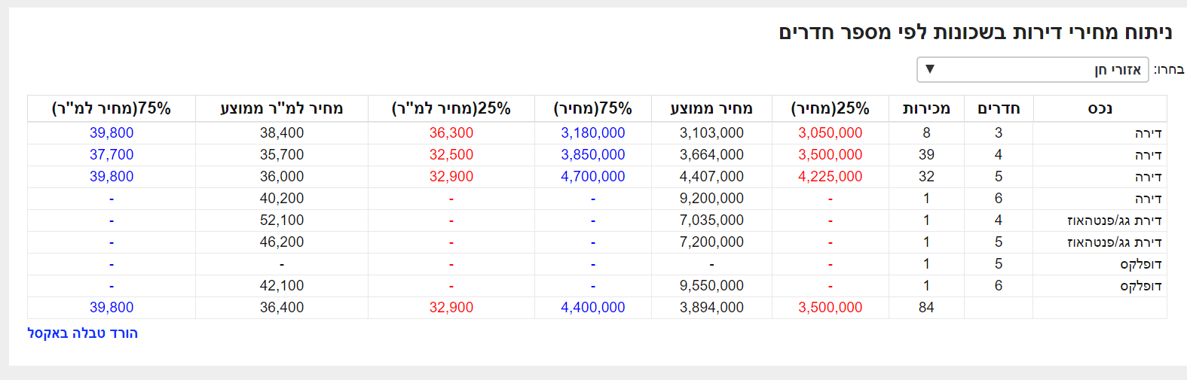Click the 25%(מחיר) column header
1187x380 pixels.
pyautogui.click(x=830, y=108)
